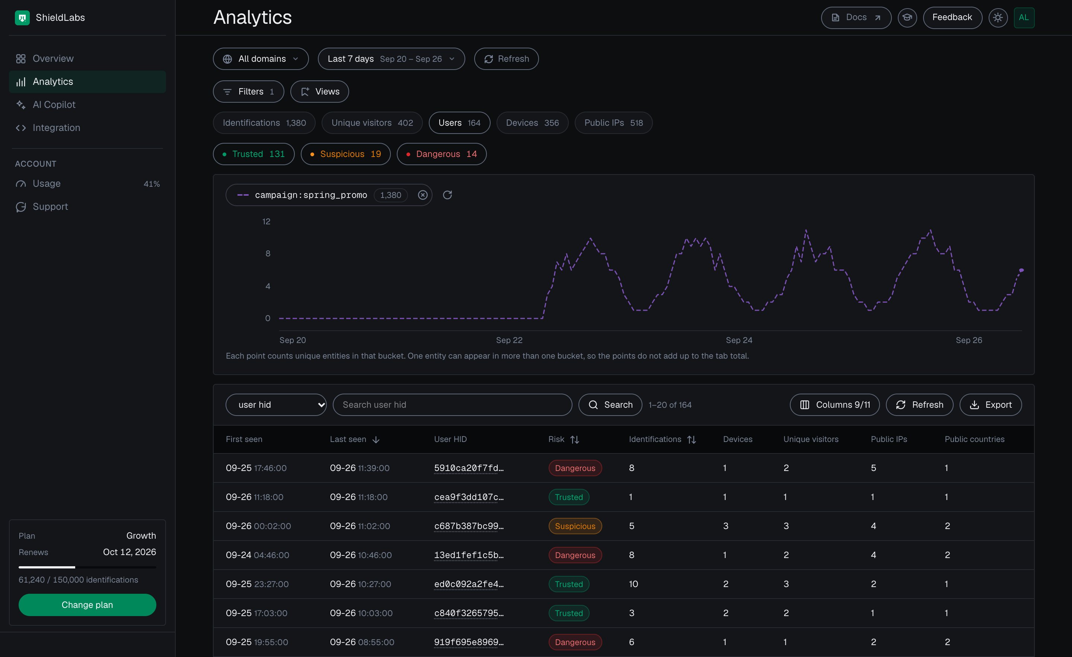Open AI Copilot in the sidebar
The image size is (1072, 657).
tap(87, 105)
